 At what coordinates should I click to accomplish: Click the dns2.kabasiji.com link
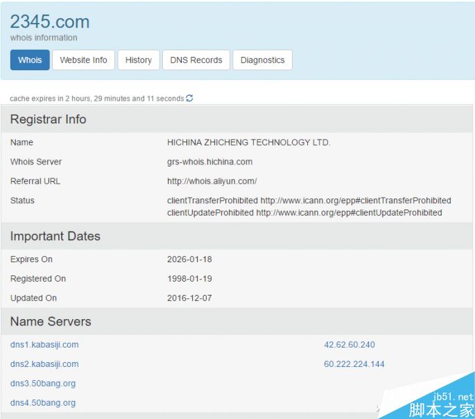click(44, 364)
